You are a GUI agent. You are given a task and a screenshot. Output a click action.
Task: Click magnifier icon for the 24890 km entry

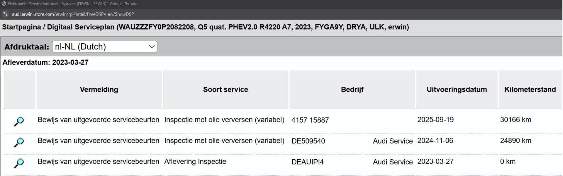click(x=19, y=142)
